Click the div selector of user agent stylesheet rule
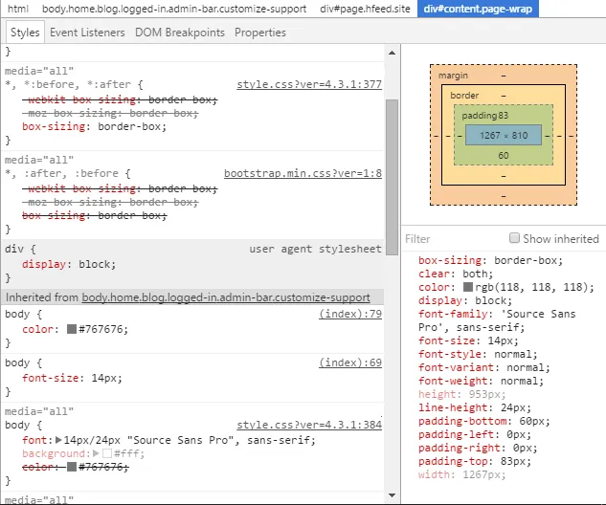This screenshot has width=606, height=505. [14, 249]
